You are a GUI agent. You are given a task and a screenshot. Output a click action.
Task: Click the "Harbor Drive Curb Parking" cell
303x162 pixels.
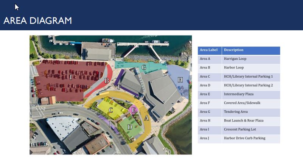tap(244, 138)
